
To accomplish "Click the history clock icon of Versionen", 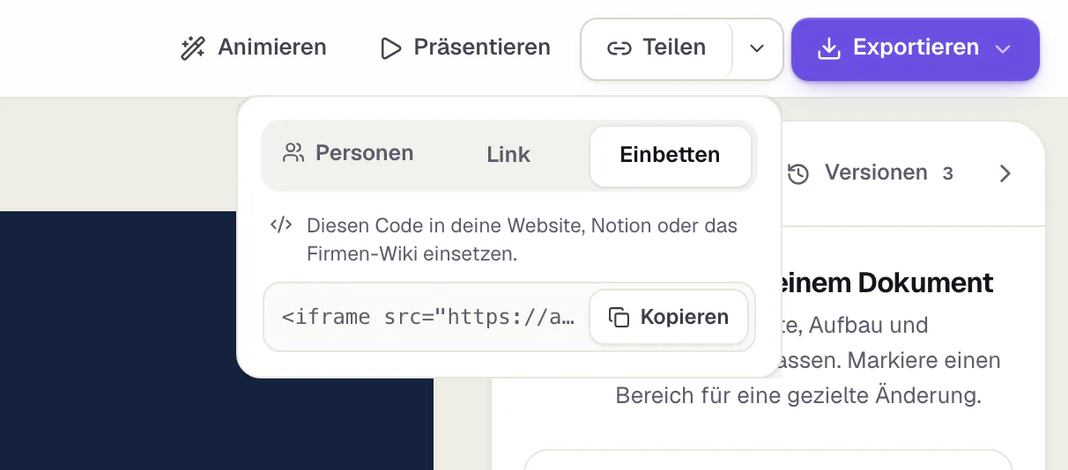I will coord(798,173).
